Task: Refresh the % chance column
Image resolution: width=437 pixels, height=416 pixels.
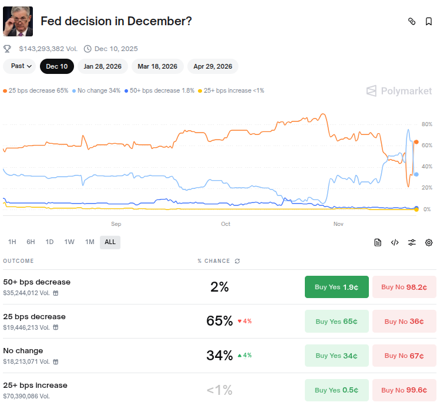Action: click(x=237, y=261)
